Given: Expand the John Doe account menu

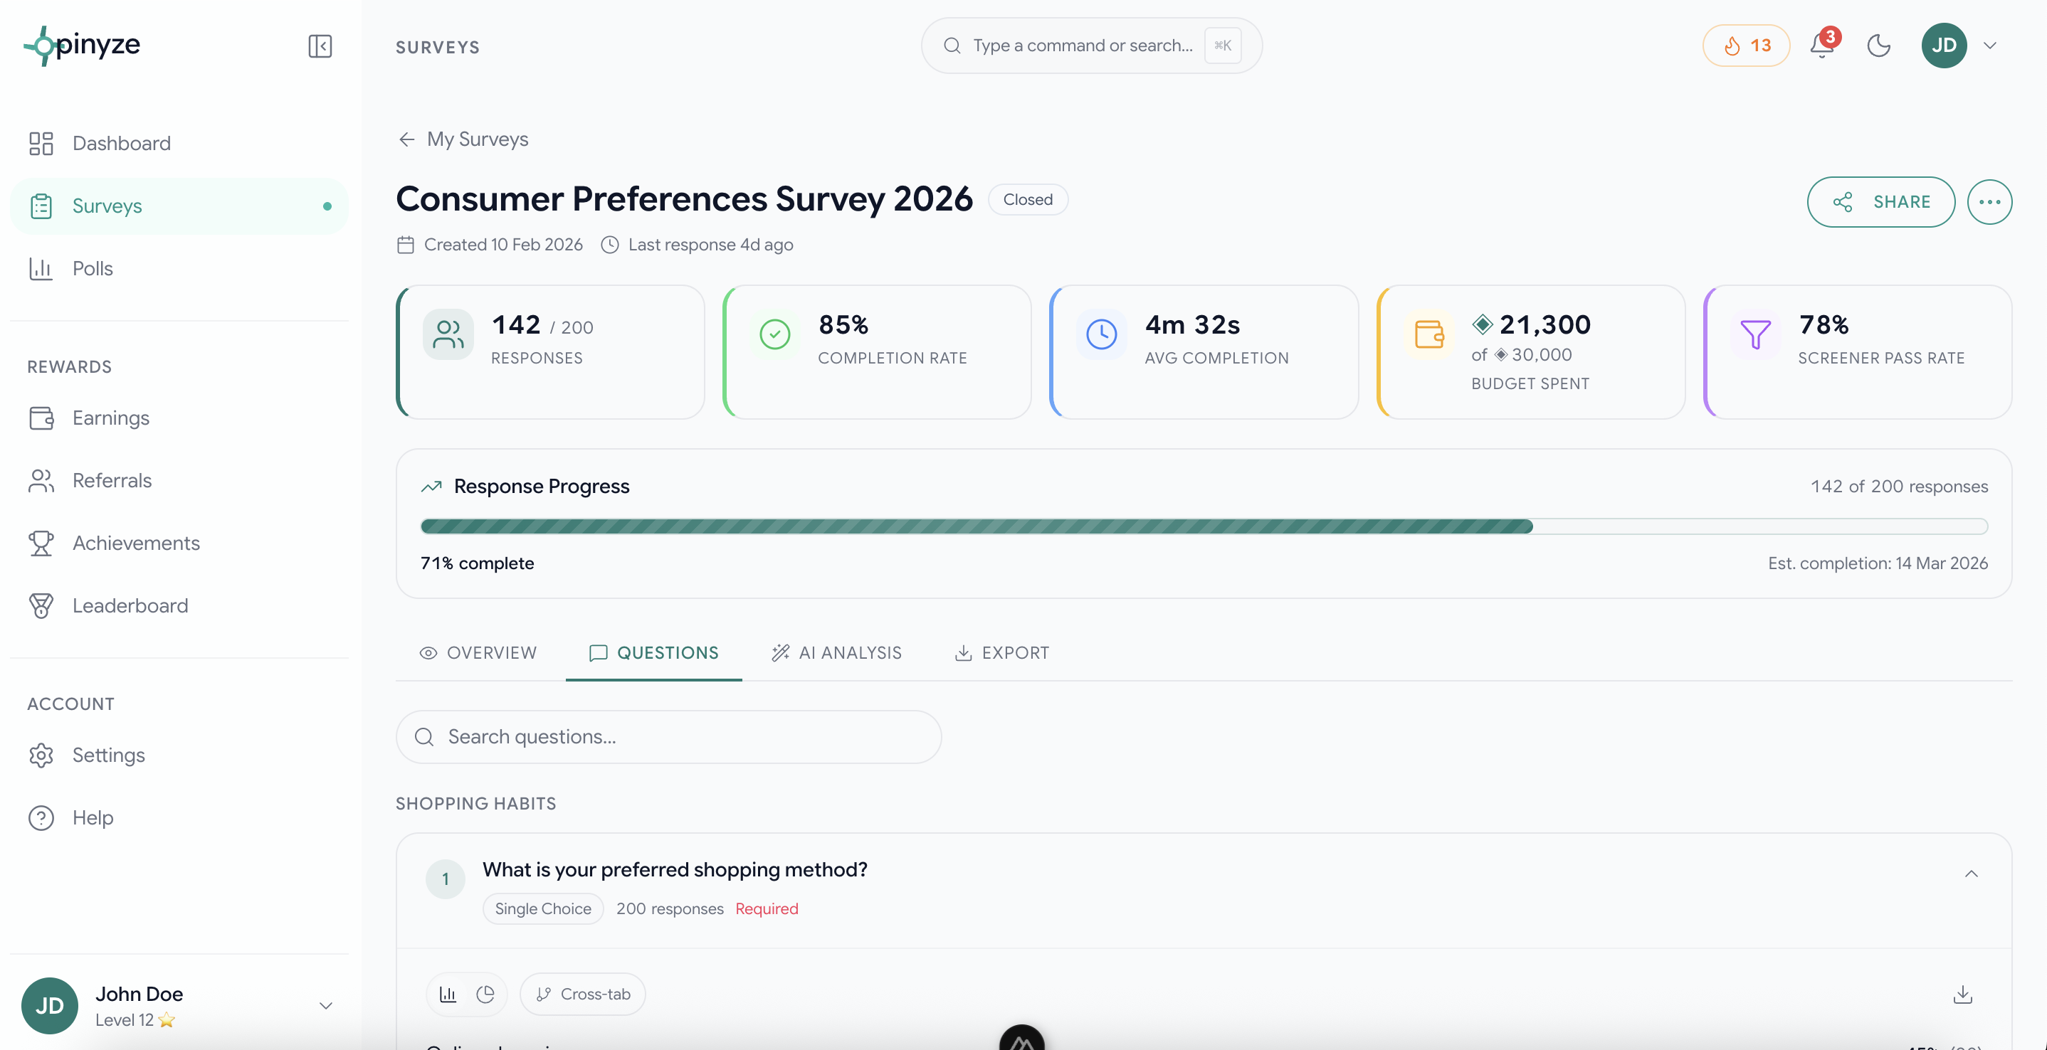Looking at the screenshot, I should click(x=325, y=1004).
